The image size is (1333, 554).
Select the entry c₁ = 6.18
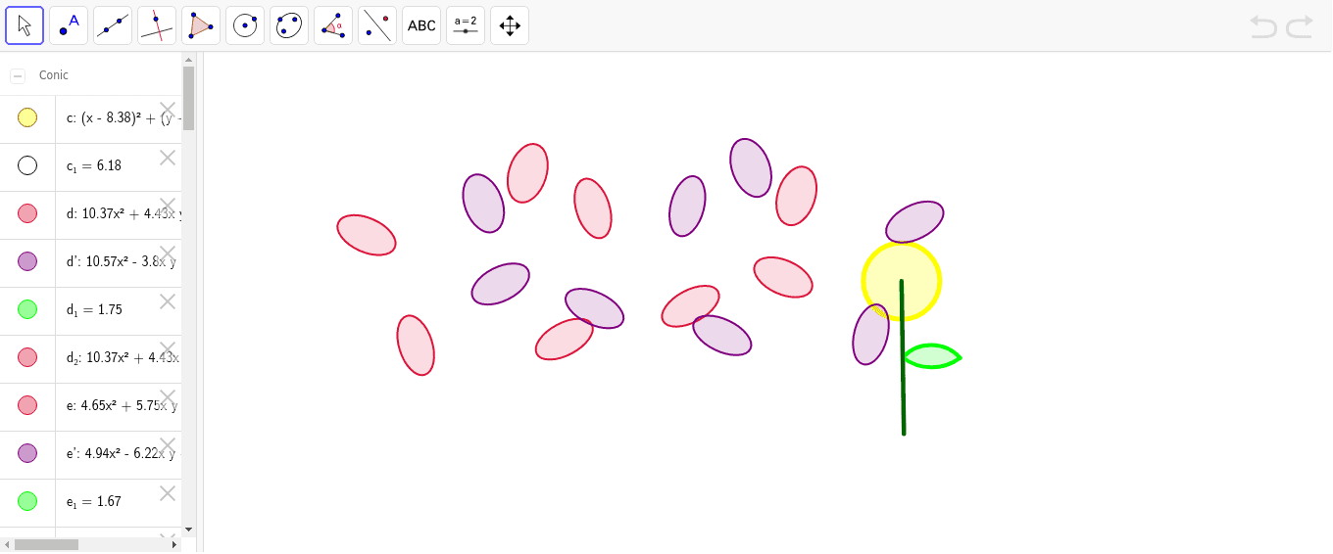[x=94, y=166]
